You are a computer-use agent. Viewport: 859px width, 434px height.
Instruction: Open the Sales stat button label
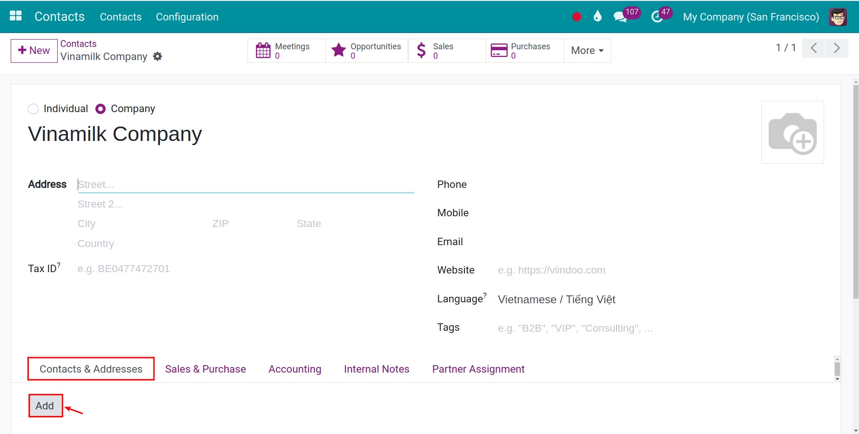click(443, 46)
